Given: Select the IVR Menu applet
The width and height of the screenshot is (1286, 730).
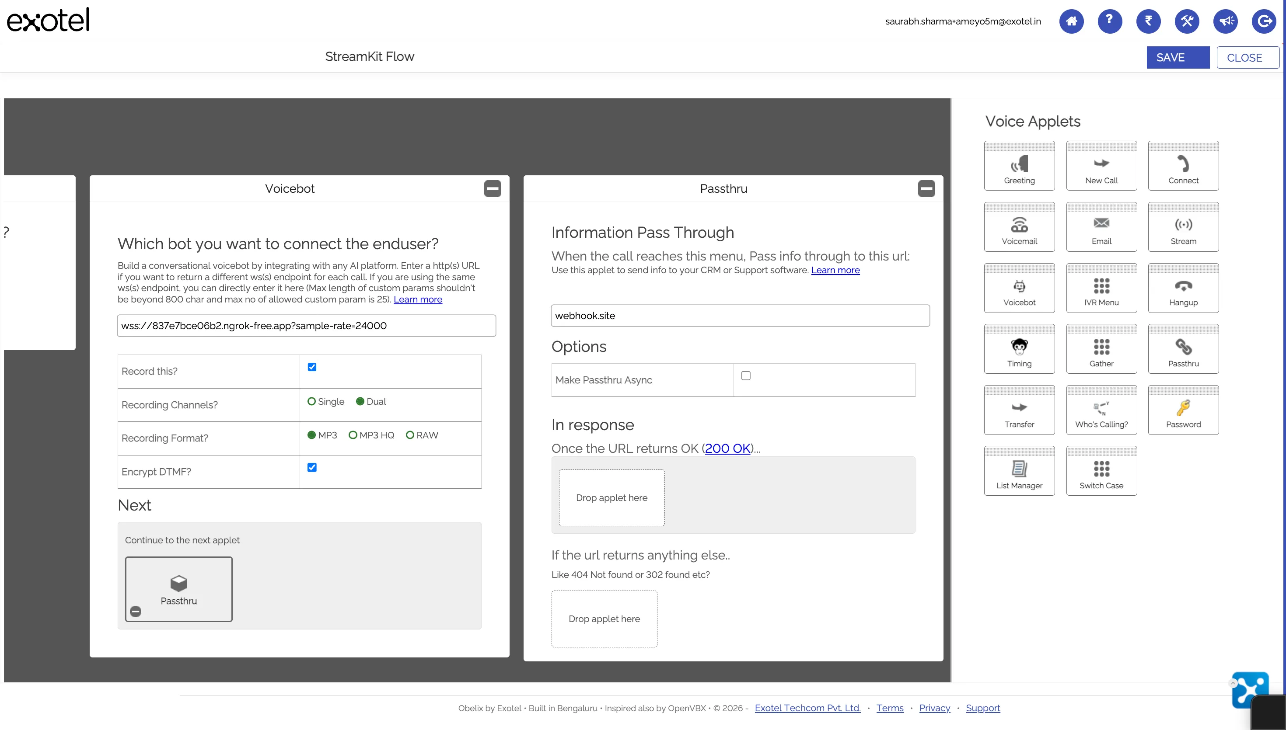Looking at the screenshot, I should pos(1101,288).
